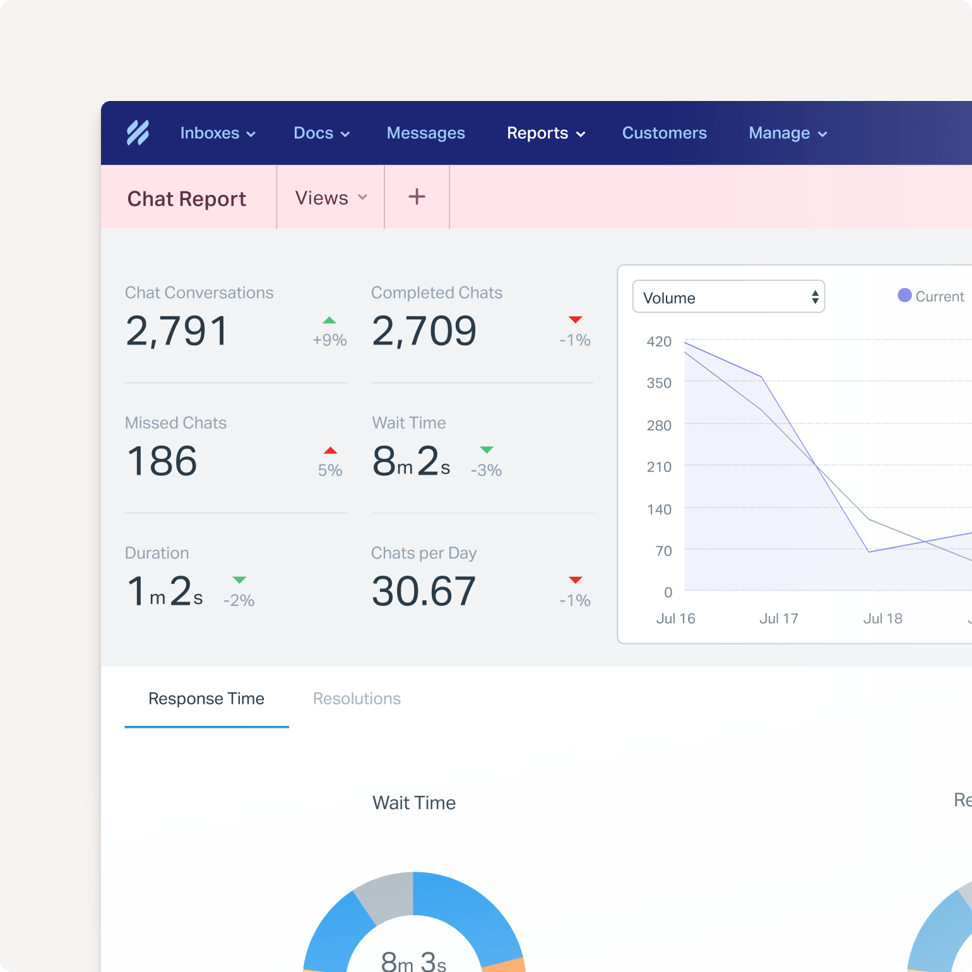Open the Manage dropdown
972x972 pixels.
click(x=788, y=133)
